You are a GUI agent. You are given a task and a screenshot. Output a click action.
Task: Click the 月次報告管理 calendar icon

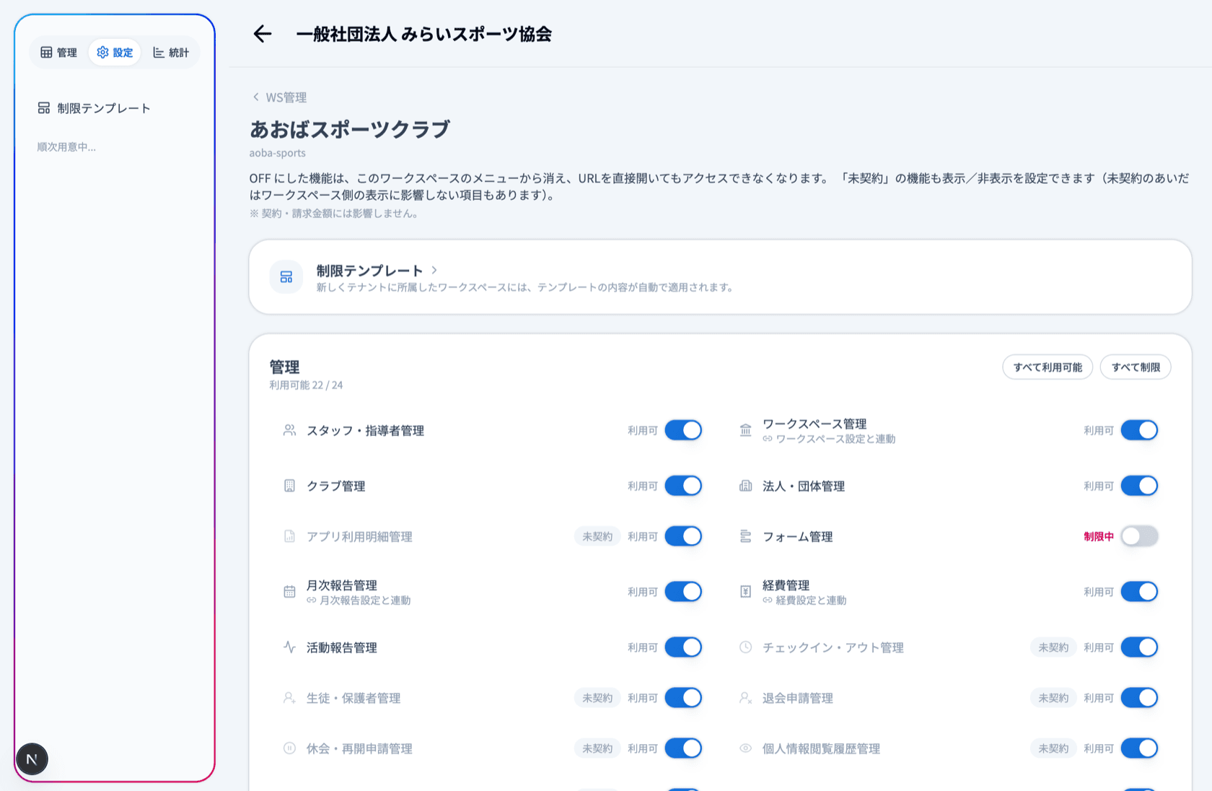(289, 593)
